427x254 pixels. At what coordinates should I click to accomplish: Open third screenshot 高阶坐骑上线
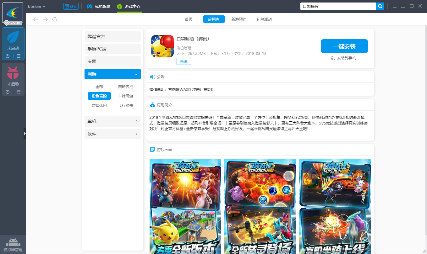335,206
